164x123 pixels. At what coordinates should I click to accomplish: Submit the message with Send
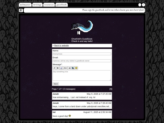click(x=56, y=84)
